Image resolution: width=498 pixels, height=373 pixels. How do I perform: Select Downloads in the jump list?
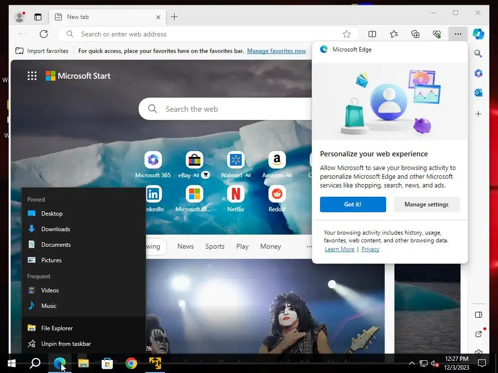point(84,229)
